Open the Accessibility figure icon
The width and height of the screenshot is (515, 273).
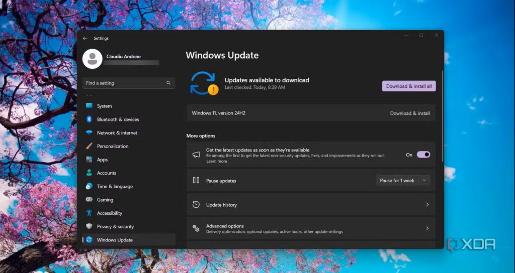tap(89, 213)
